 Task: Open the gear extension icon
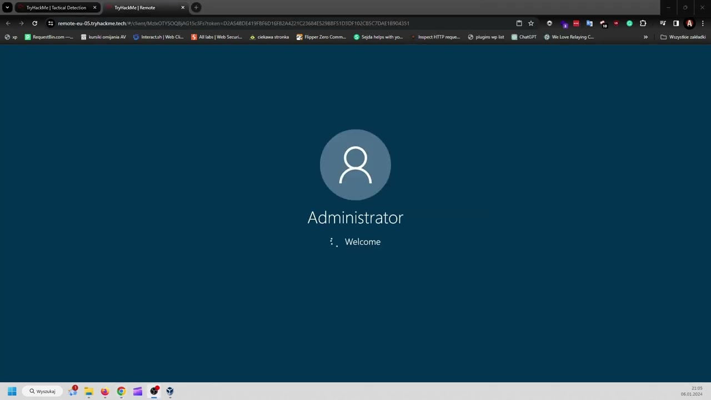[x=549, y=23]
